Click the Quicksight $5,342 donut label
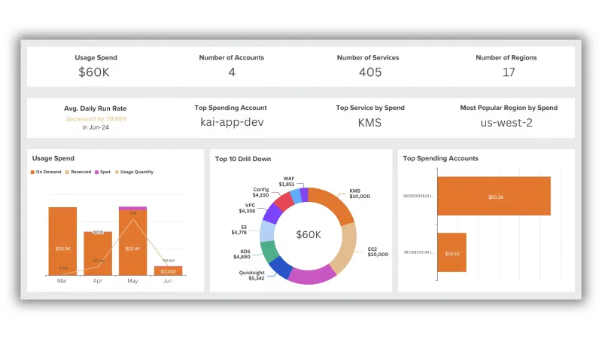This screenshot has height=339, width=602. click(252, 275)
